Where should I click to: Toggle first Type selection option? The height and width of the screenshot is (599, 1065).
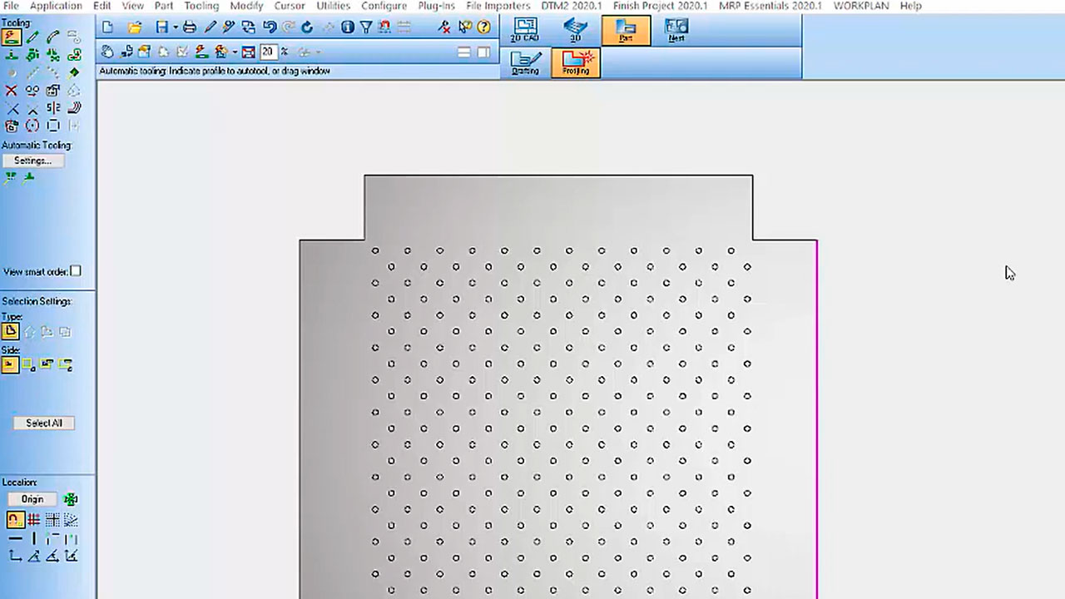10,332
